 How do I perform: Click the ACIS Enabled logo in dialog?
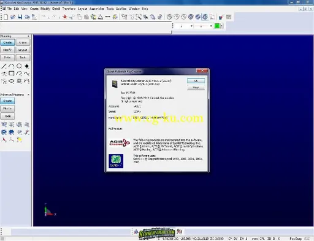120,143
